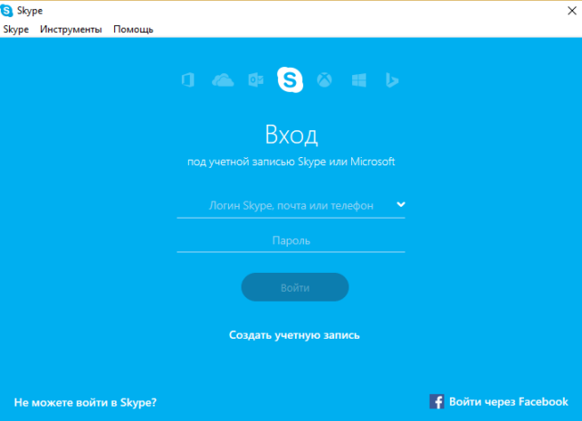Click the Office icon in services row
582x421 pixels.
[x=188, y=80]
